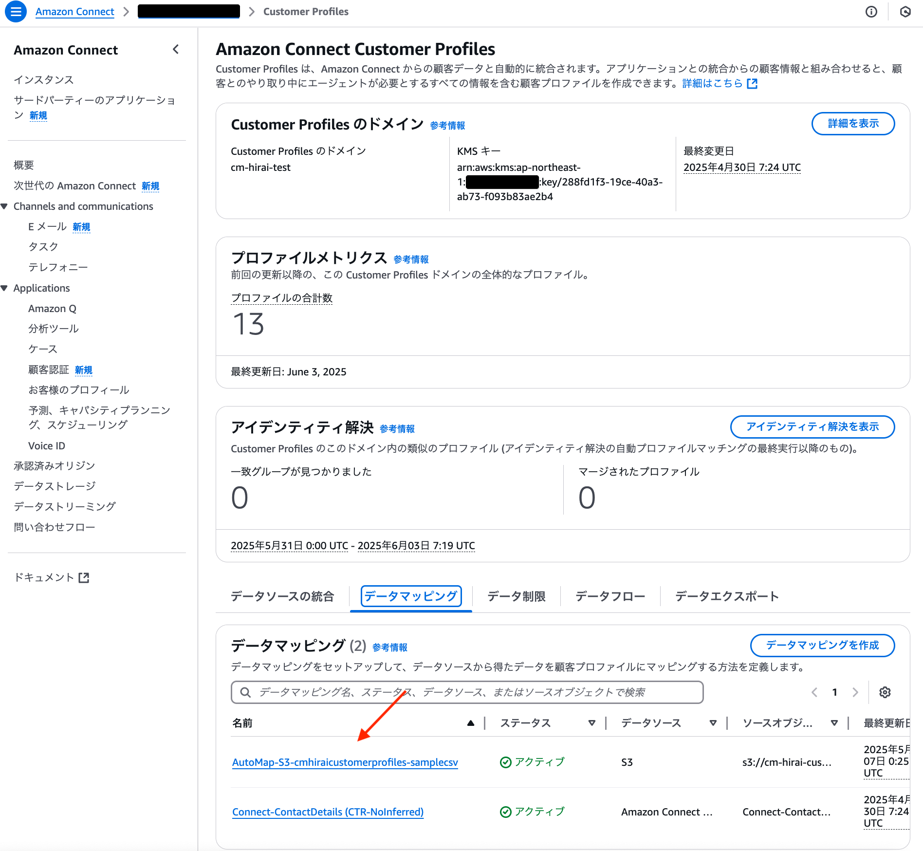Open インスタンス in sidebar
Screen dimensions: 923x851
(44, 80)
